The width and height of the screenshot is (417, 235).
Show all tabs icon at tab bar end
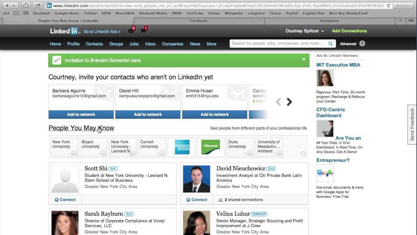point(411,21)
